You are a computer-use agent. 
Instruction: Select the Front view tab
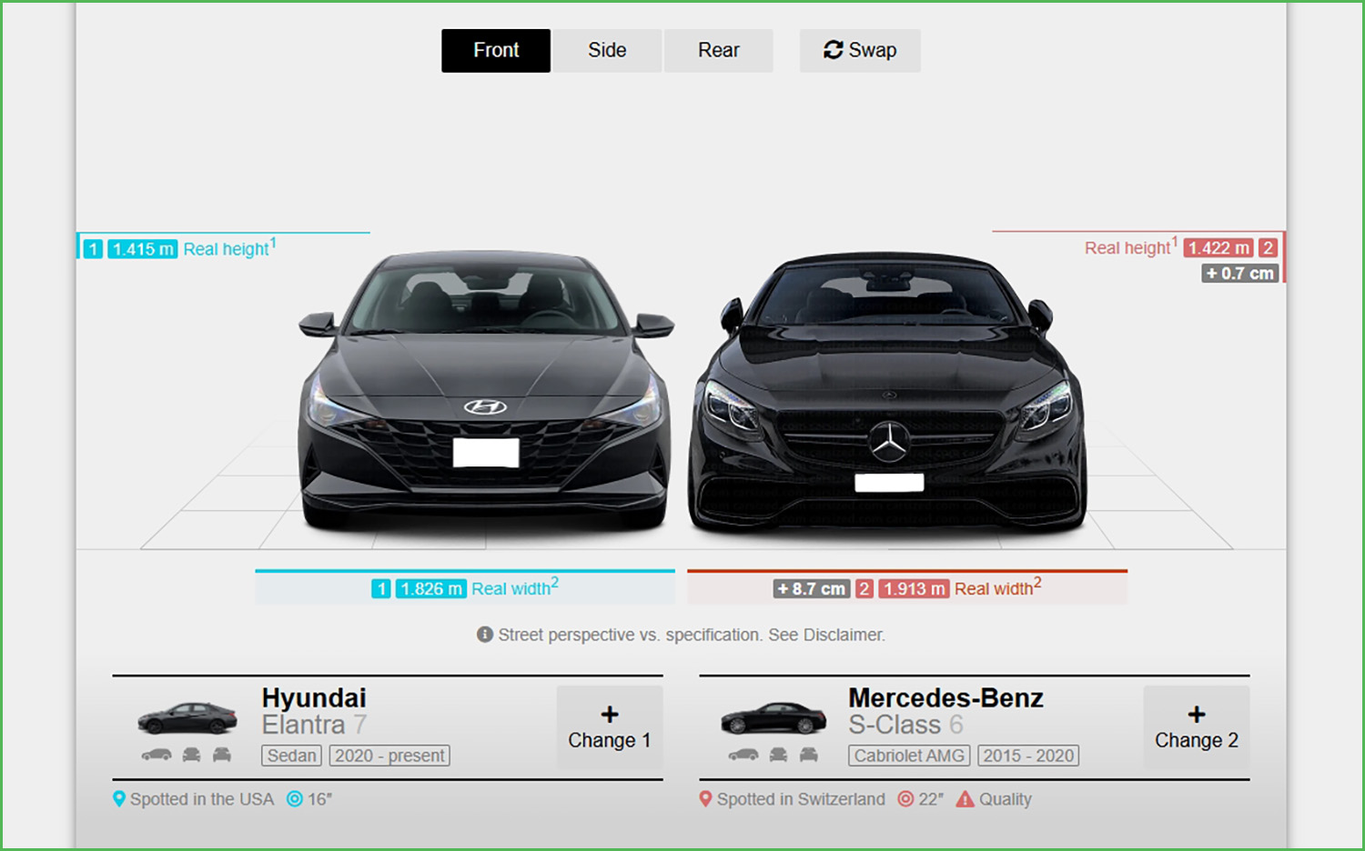pos(496,51)
